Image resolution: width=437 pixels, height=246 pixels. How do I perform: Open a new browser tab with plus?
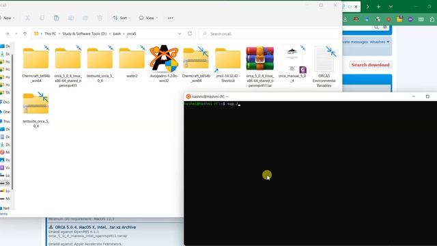tap(378, 6)
